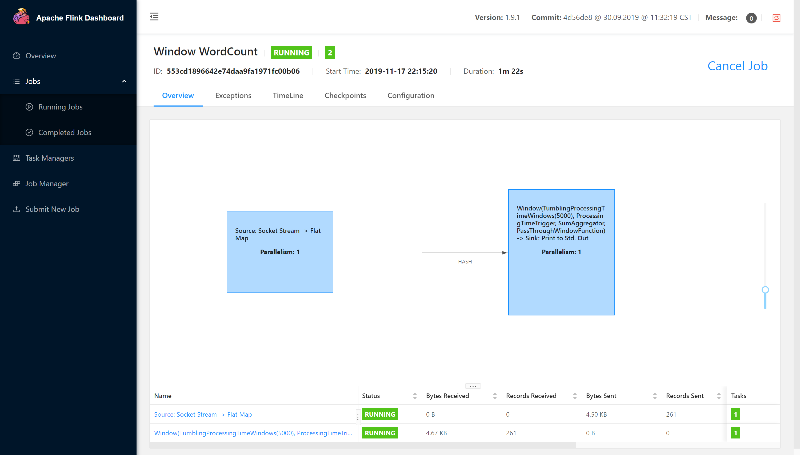Click the Cancel Job link
Screen dimensions: 800x455
point(737,66)
